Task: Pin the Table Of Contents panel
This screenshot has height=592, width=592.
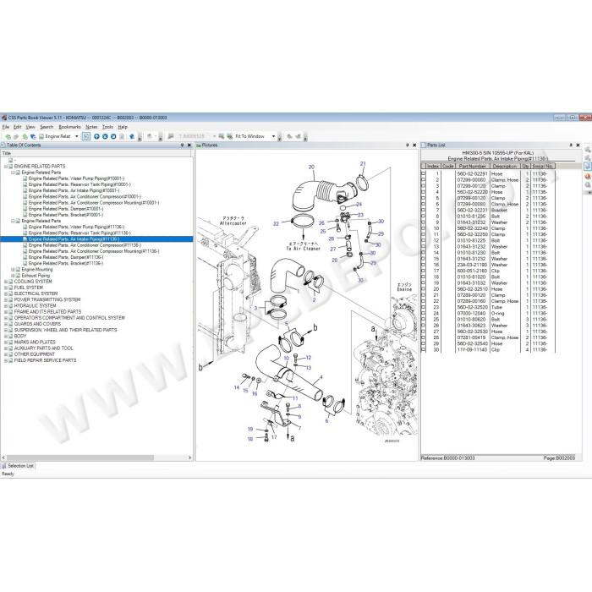Action: (x=183, y=145)
